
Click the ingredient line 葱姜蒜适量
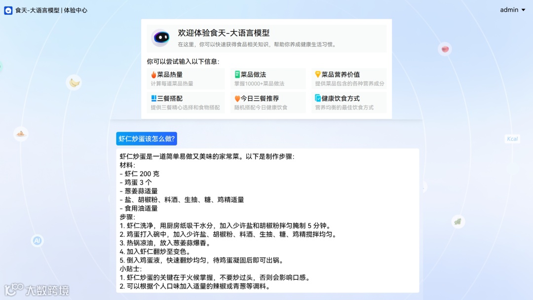coord(139,191)
